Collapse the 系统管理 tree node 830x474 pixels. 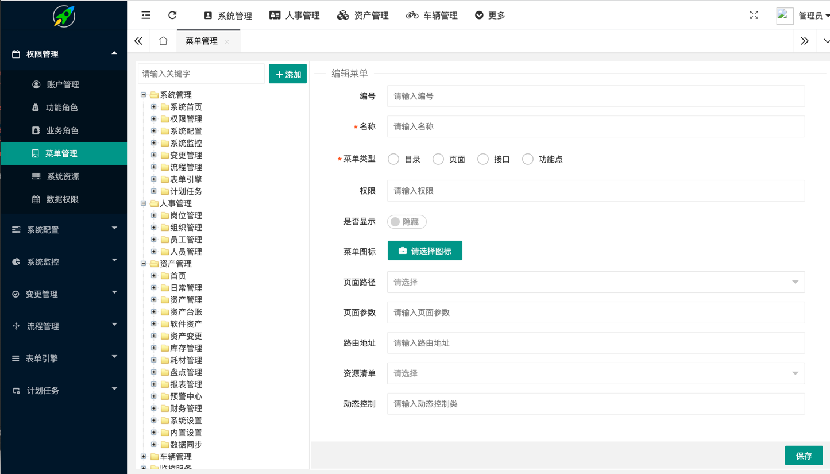tap(144, 95)
